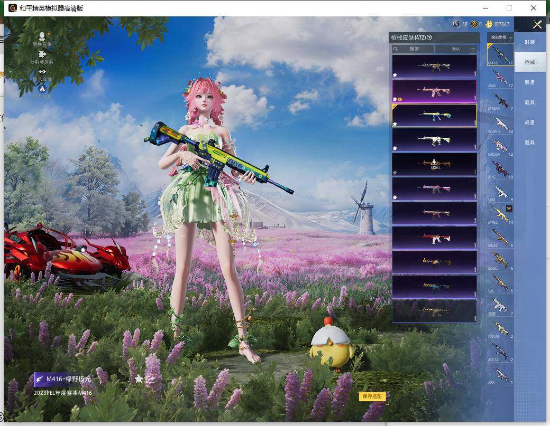The image size is (550, 426).
Task: Click the gold badge currency icon showing 0
Action: 474,24
